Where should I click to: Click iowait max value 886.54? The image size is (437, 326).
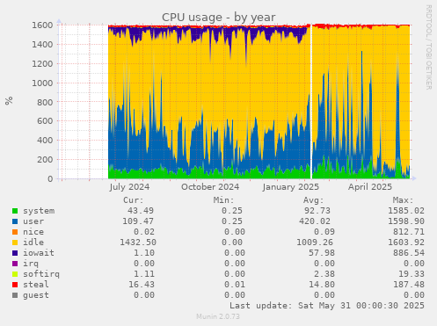click(409, 253)
